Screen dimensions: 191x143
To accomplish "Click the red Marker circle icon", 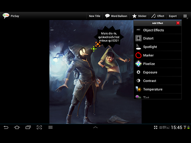I will pyautogui.click(x=138, y=55).
